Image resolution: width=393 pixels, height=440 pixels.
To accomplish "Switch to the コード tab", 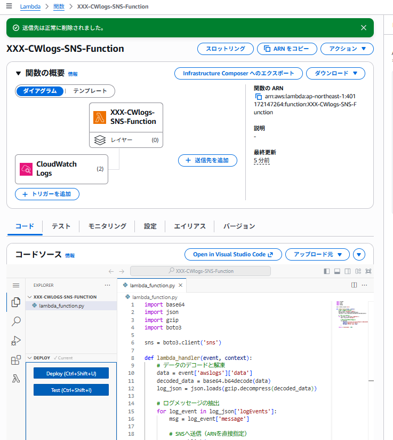I will 25,226.
